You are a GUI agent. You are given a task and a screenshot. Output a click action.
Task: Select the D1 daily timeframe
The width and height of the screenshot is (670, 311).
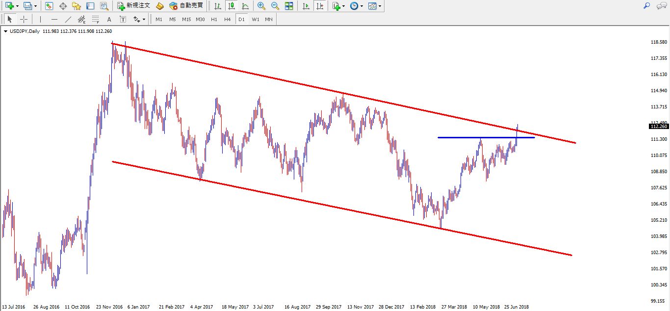[x=241, y=19]
